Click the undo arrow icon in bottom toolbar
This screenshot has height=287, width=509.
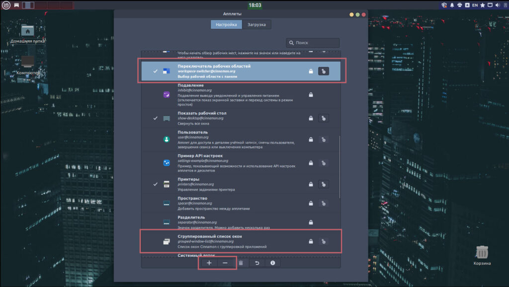click(x=257, y=263)
